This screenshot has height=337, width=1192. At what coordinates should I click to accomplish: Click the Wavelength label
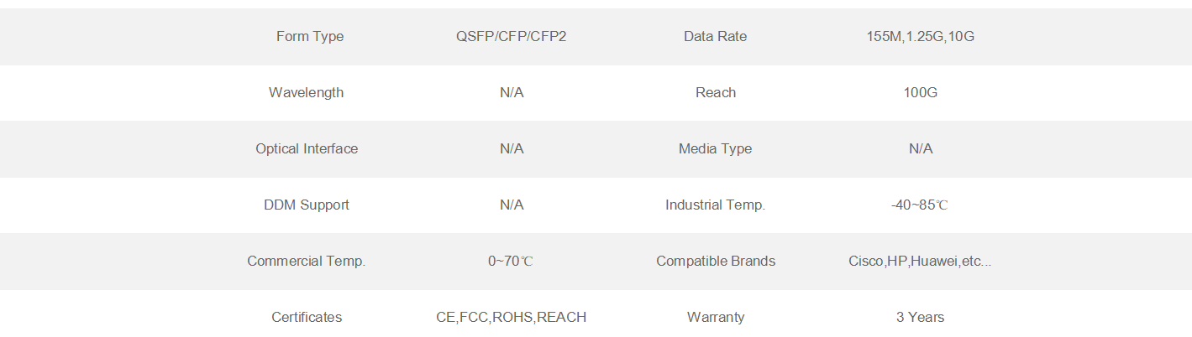click(x=306, y=92)
